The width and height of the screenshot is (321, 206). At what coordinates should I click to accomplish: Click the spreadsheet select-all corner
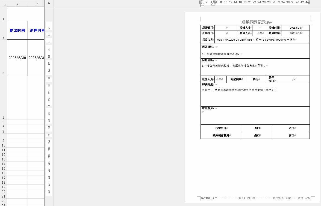pos(3,5)
